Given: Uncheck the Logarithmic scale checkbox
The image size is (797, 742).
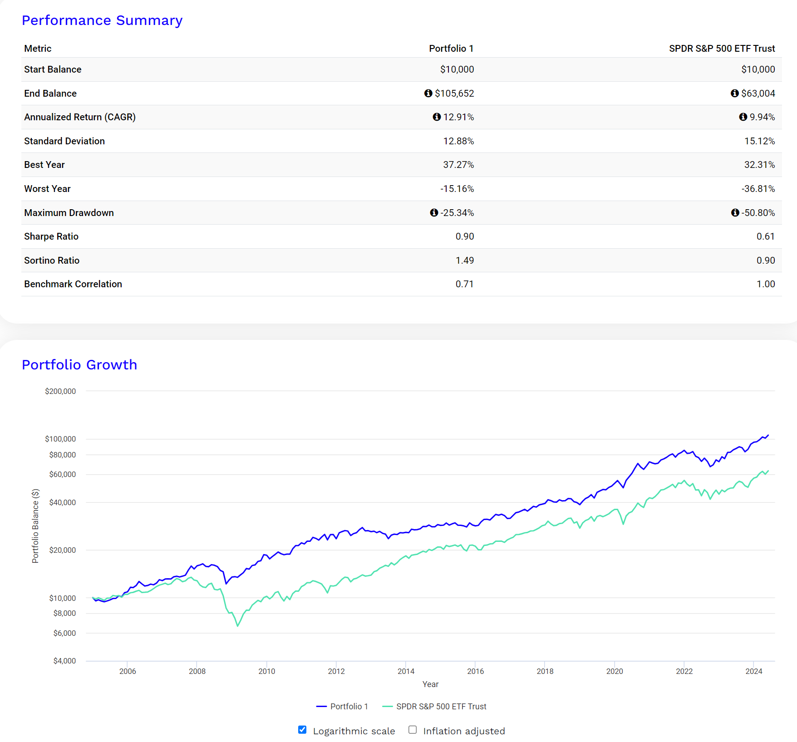Looking at the screenshot, I should pos(302,730).
